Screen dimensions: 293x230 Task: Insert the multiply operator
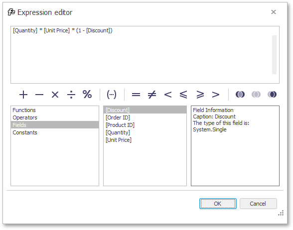pos(55,95)
